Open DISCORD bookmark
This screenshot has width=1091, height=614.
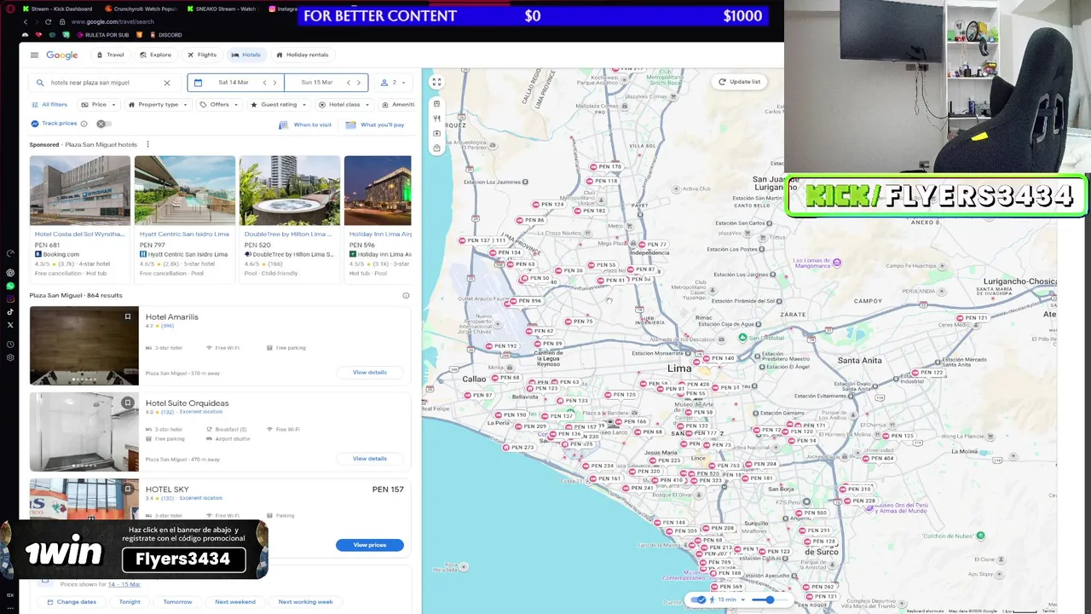[165, 35]
